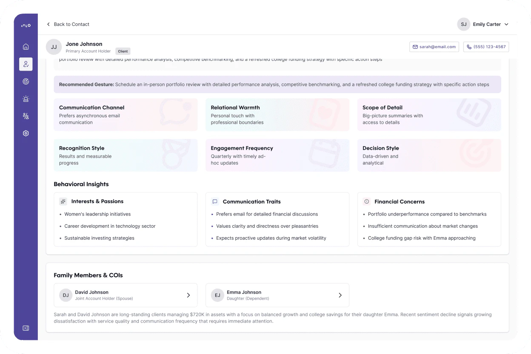The height and width of the screenshot is (354, 531).
Task: Click the Client badge next to Primary Account Holder
Action: point(123,51)
